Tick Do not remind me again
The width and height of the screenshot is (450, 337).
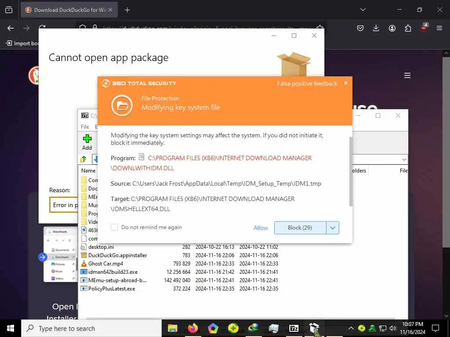click(114, 227)
